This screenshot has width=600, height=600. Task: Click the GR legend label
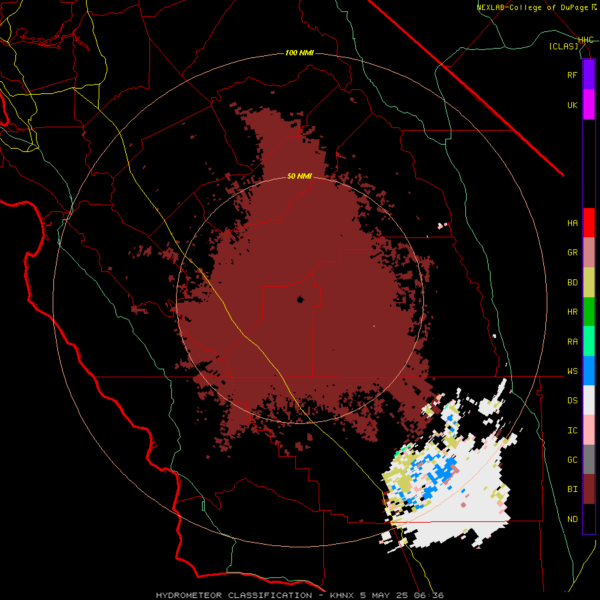coord(572,253)
